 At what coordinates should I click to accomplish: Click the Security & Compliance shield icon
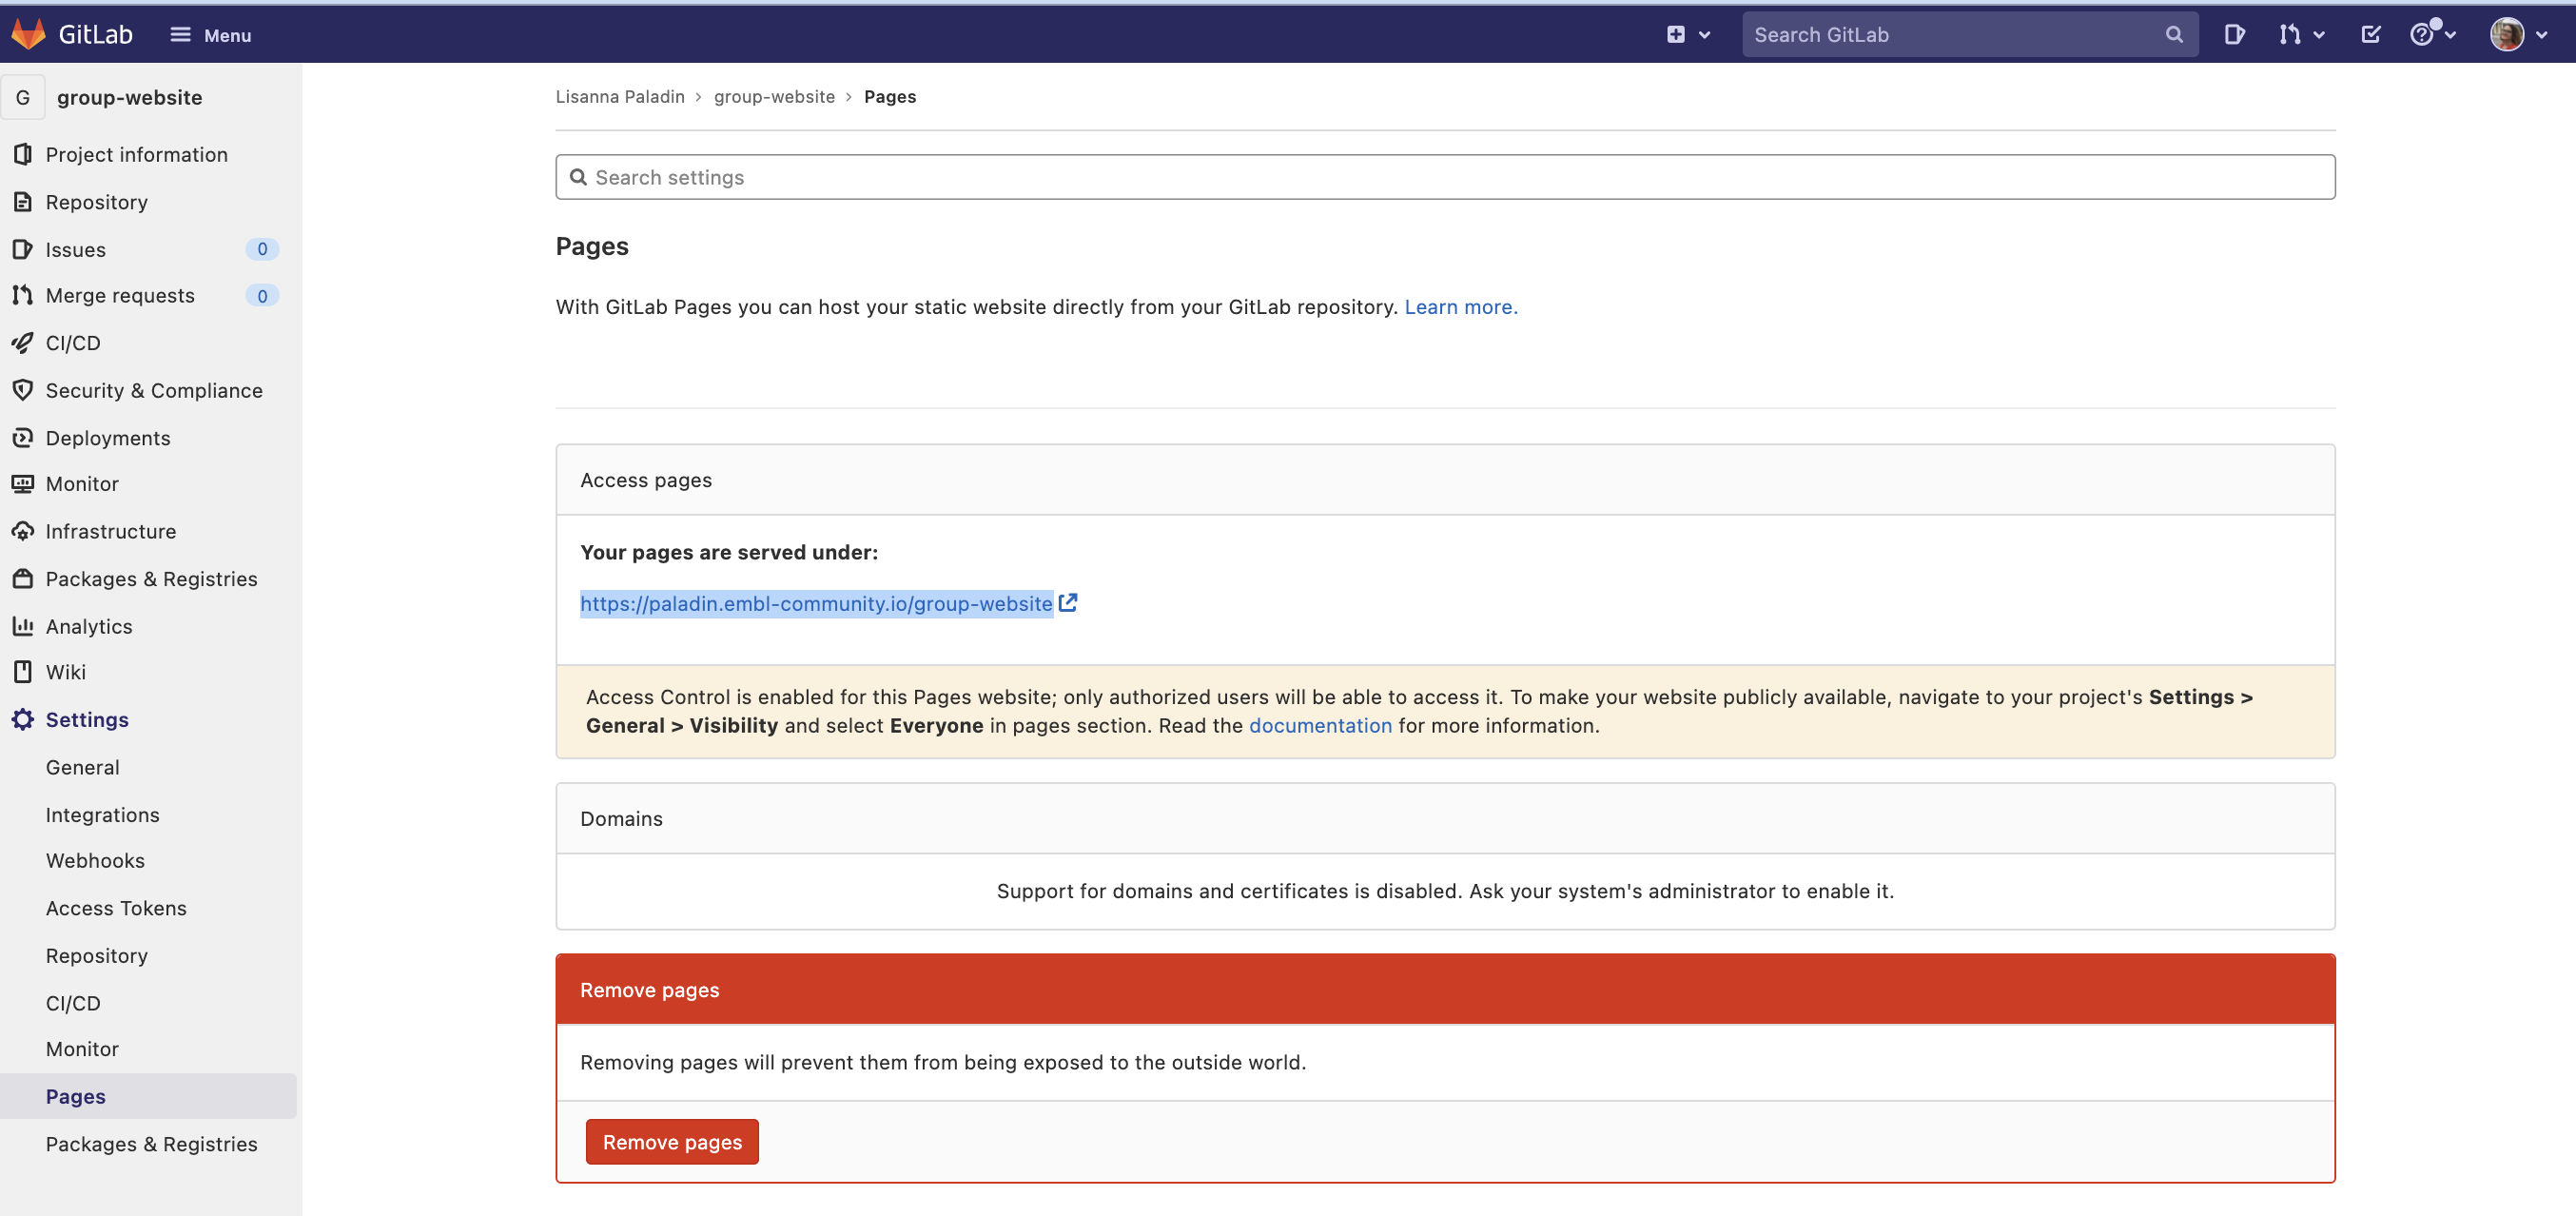[x=22, y=390]
